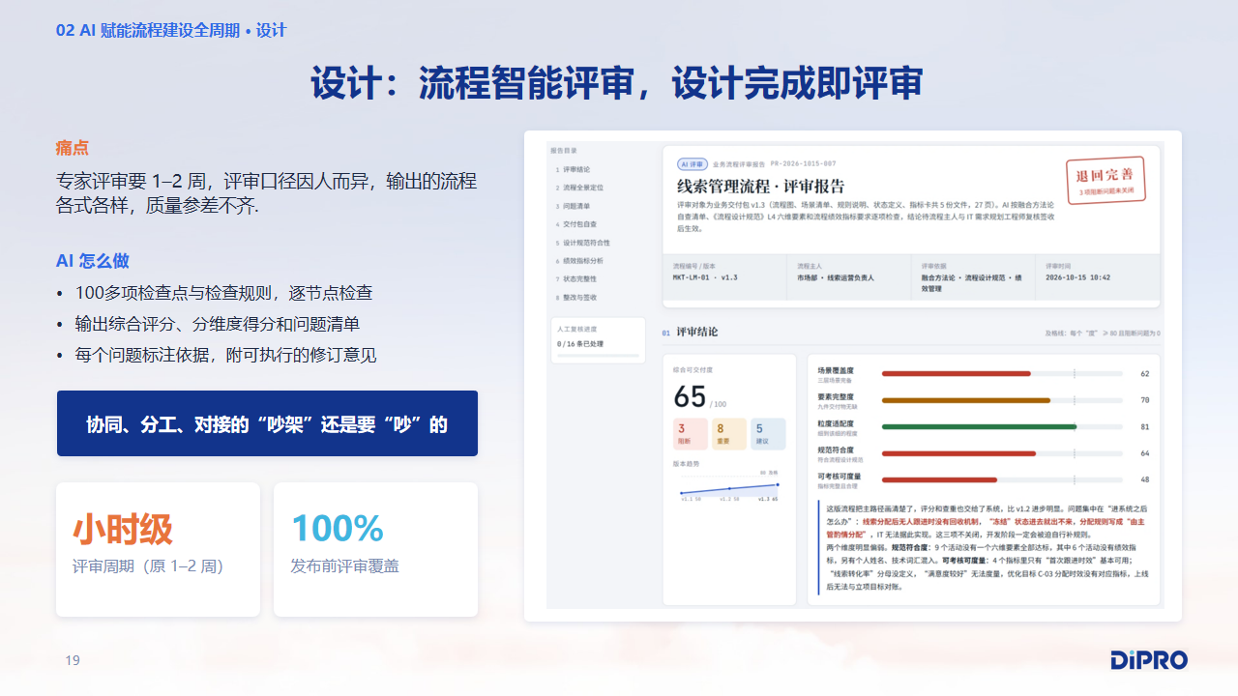Click the 要素完整度 progress bar

[1002, 400]
